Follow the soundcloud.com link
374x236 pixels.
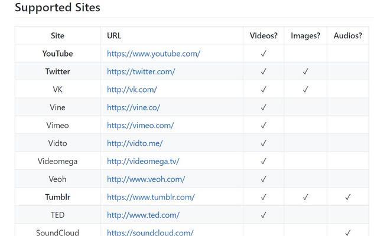[x=150, y=232]
